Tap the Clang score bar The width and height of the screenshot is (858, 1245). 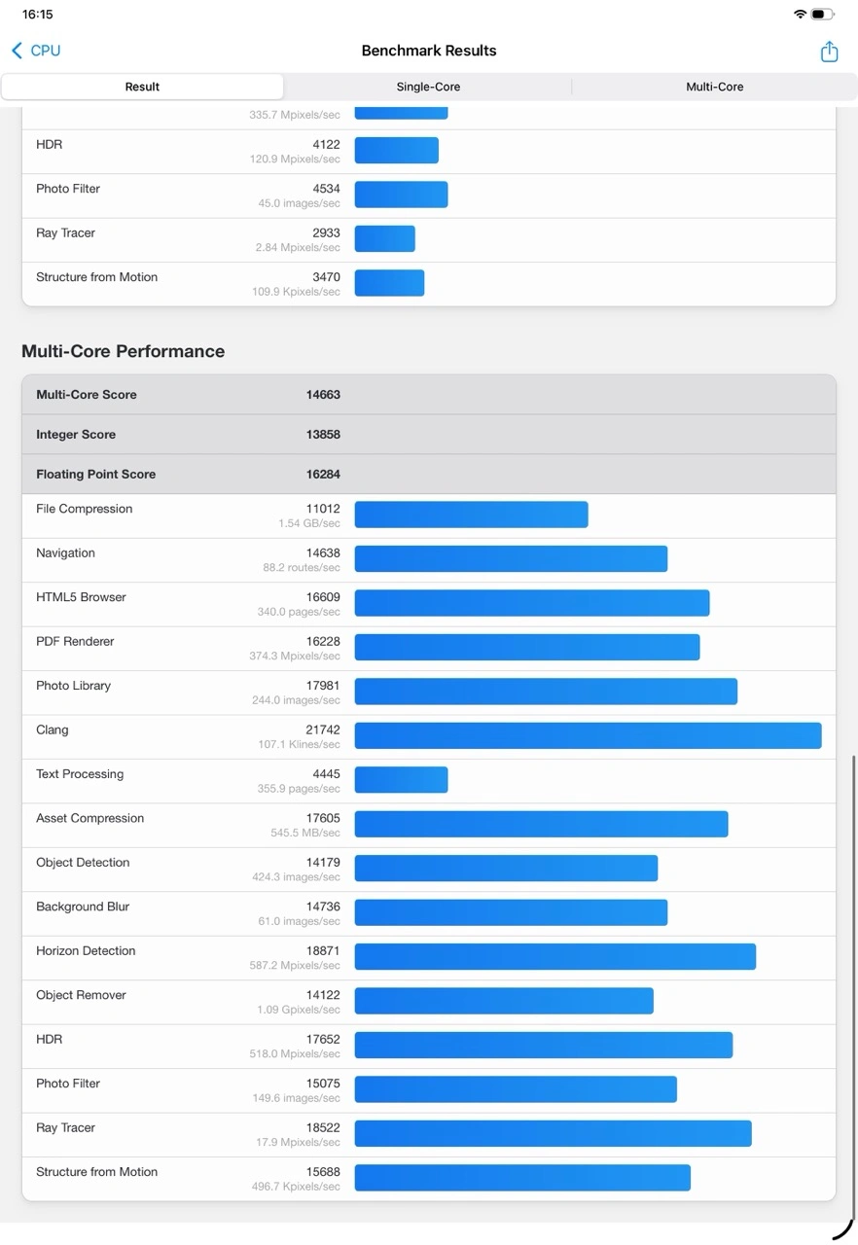click(588, 735)
